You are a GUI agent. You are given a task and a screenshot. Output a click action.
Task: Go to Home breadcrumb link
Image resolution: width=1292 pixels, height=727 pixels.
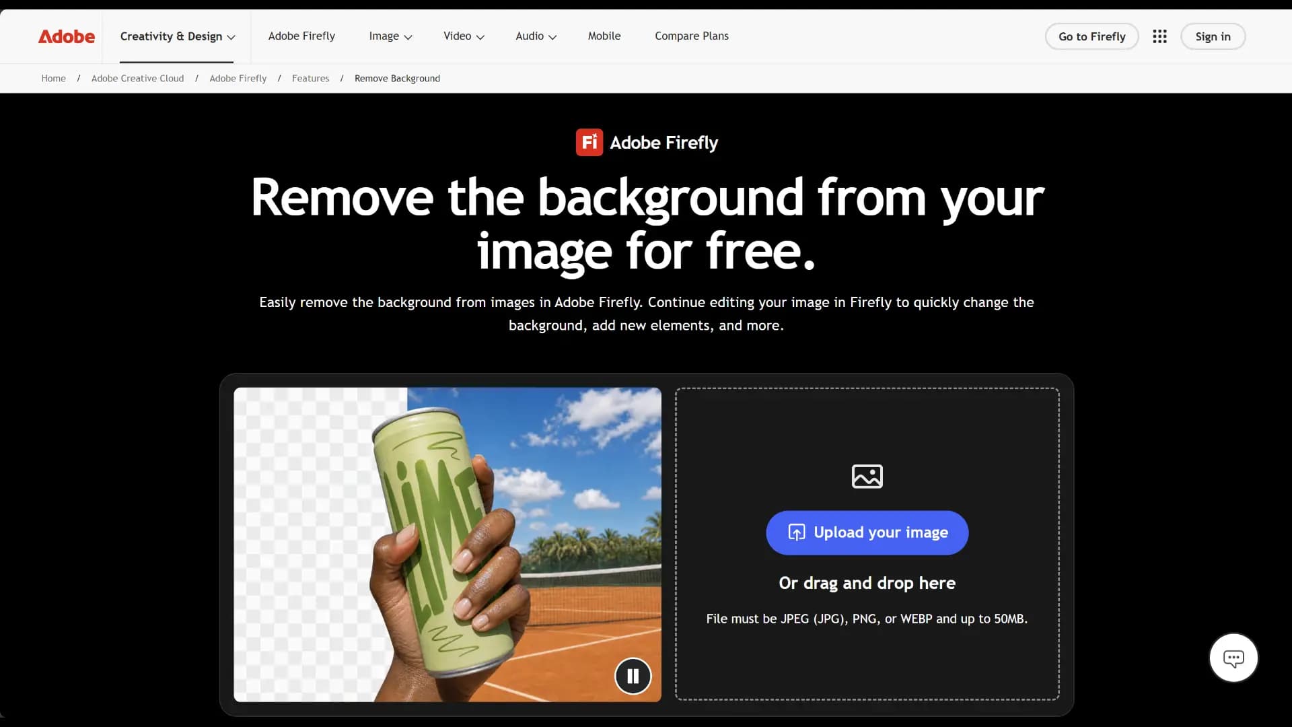(x=53, y=79)
